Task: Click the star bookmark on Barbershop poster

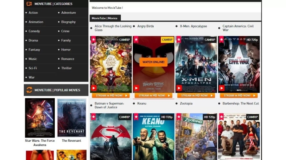Action: tap(221, 117)
